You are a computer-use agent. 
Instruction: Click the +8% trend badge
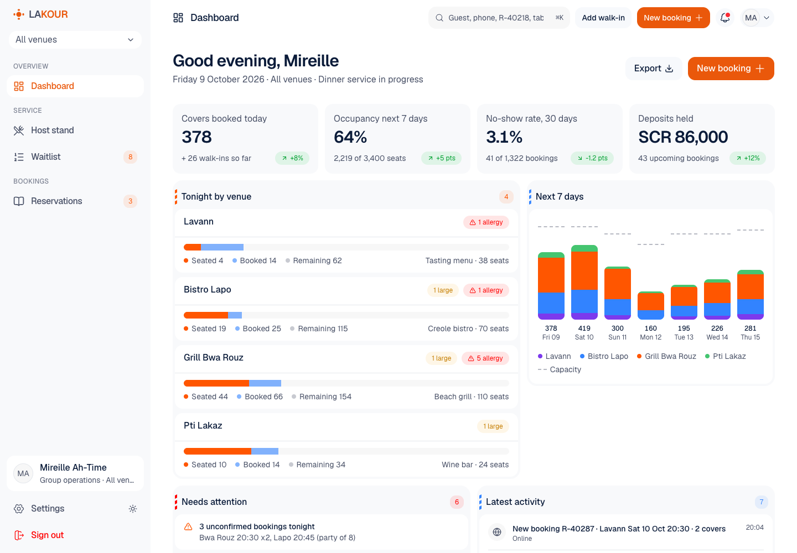coord(292,158)
